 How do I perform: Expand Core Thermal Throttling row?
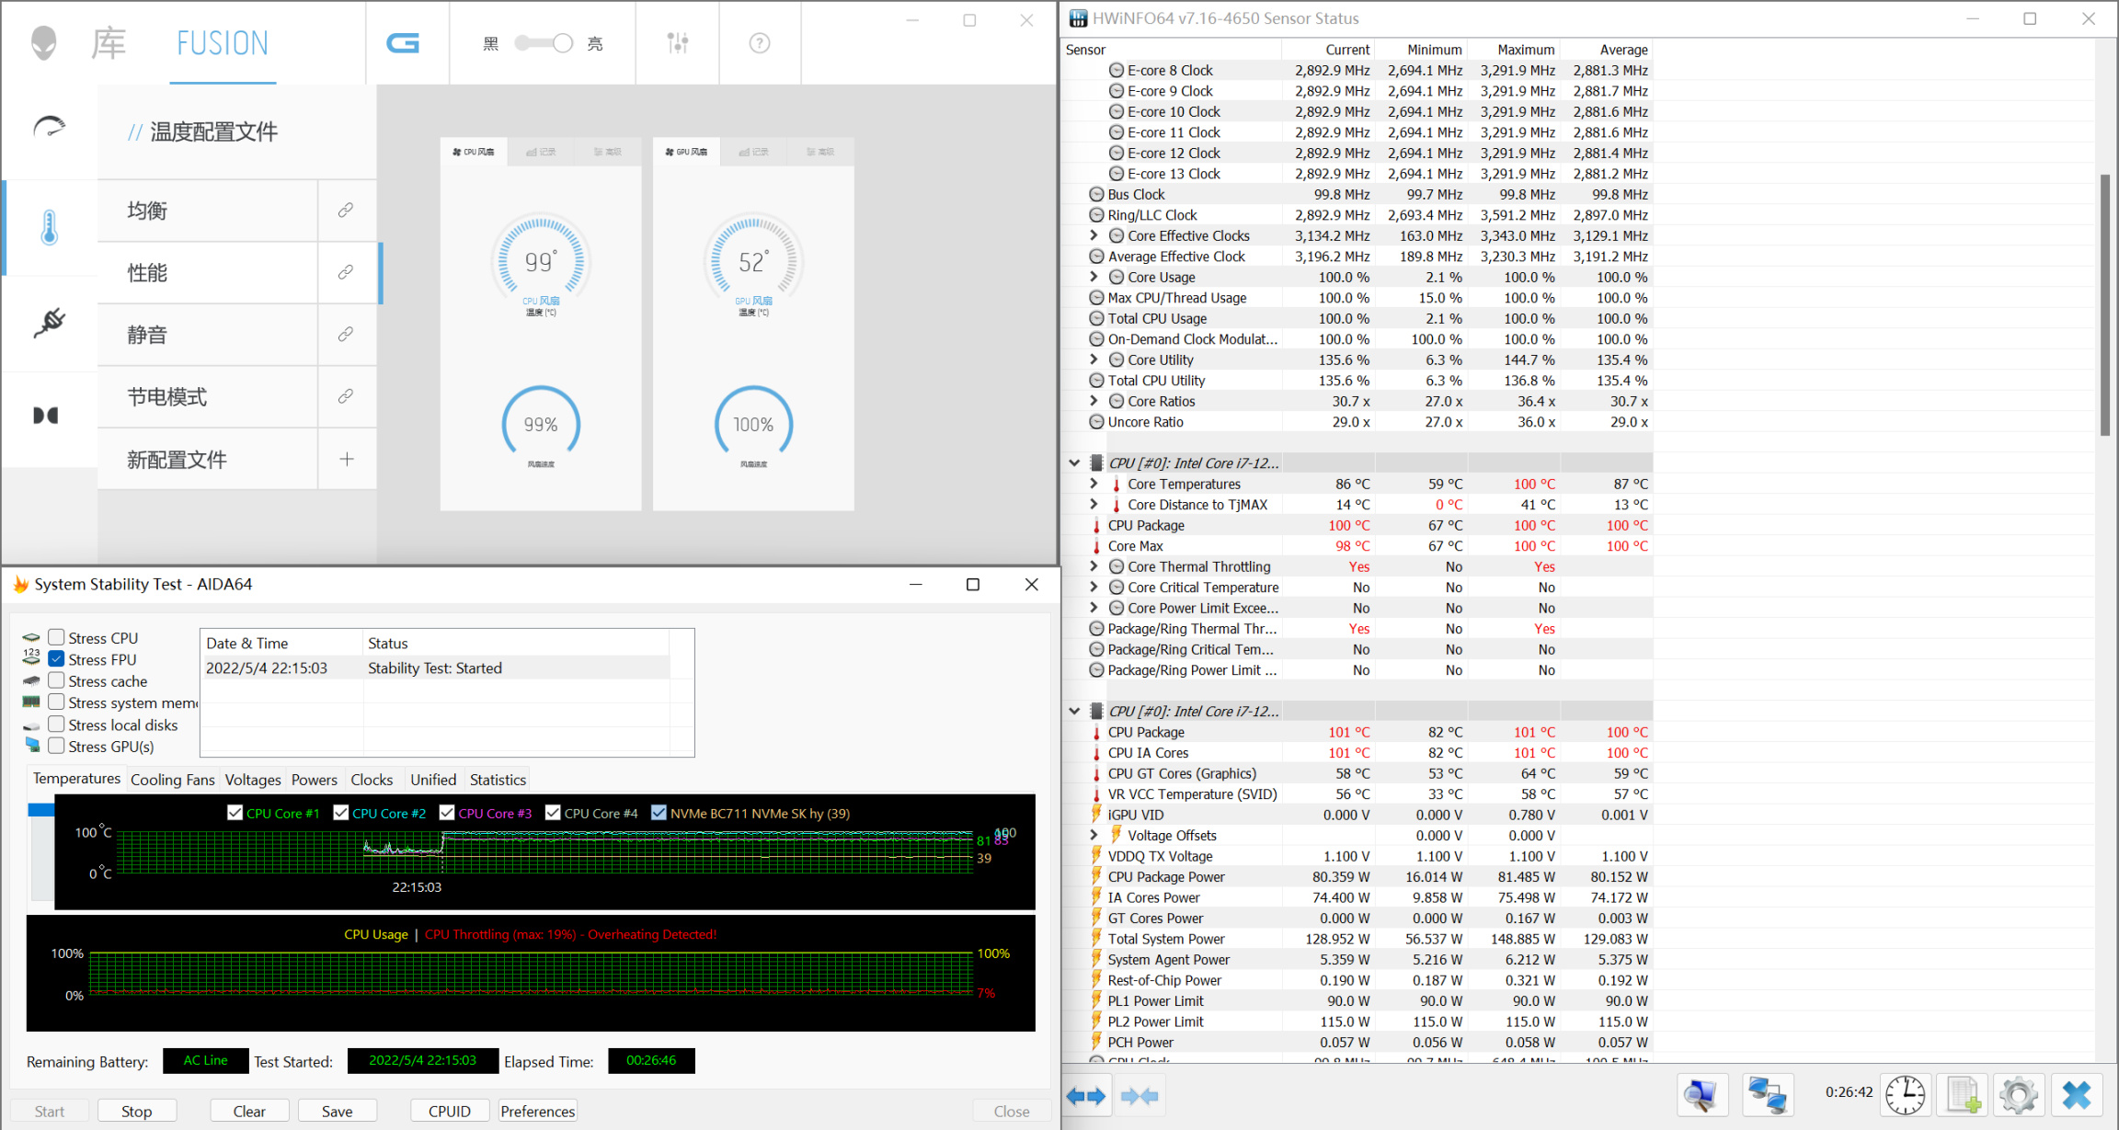1094,566
